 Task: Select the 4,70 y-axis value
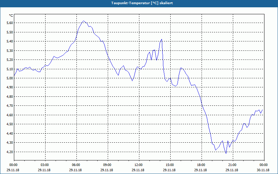10,106
